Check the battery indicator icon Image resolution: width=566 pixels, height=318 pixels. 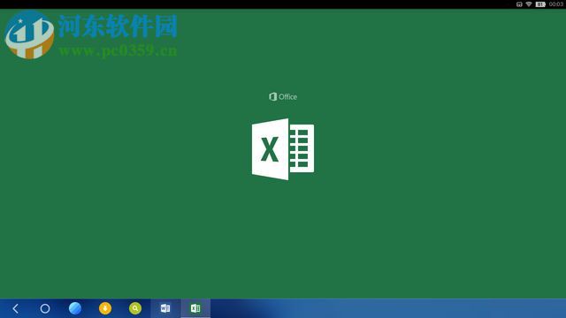(x=540, y=4)
